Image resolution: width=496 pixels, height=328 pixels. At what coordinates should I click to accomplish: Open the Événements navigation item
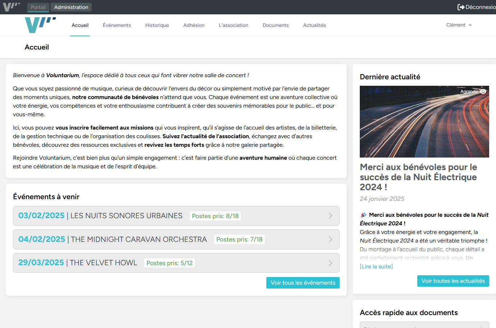click(117, 25)
